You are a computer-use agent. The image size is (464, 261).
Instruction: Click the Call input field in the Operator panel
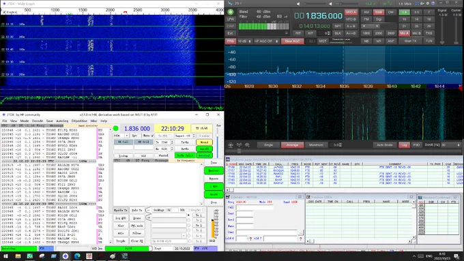tap(255, 207)
